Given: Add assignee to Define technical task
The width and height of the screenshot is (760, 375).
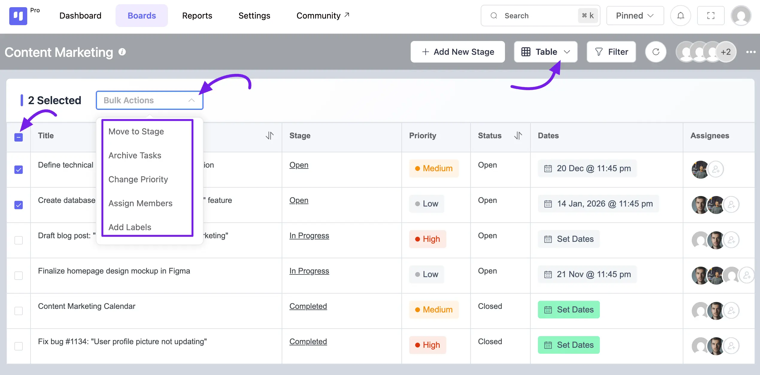Looking at the screenshot, I should [x=716, y=169].
